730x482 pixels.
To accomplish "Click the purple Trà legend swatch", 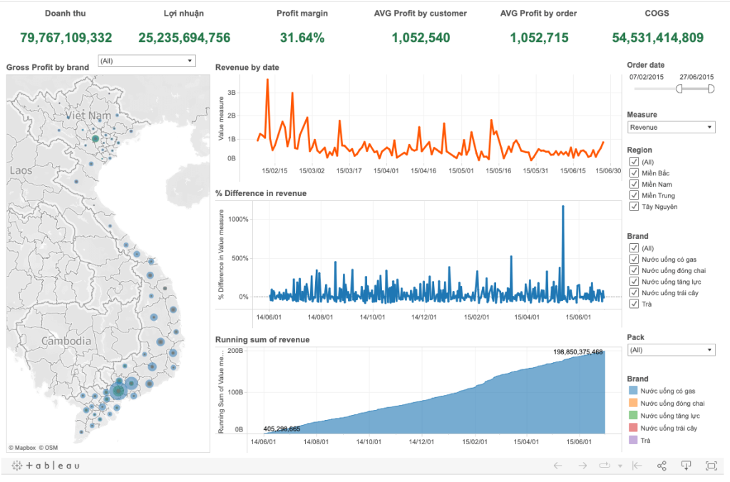I will [633, 440].
